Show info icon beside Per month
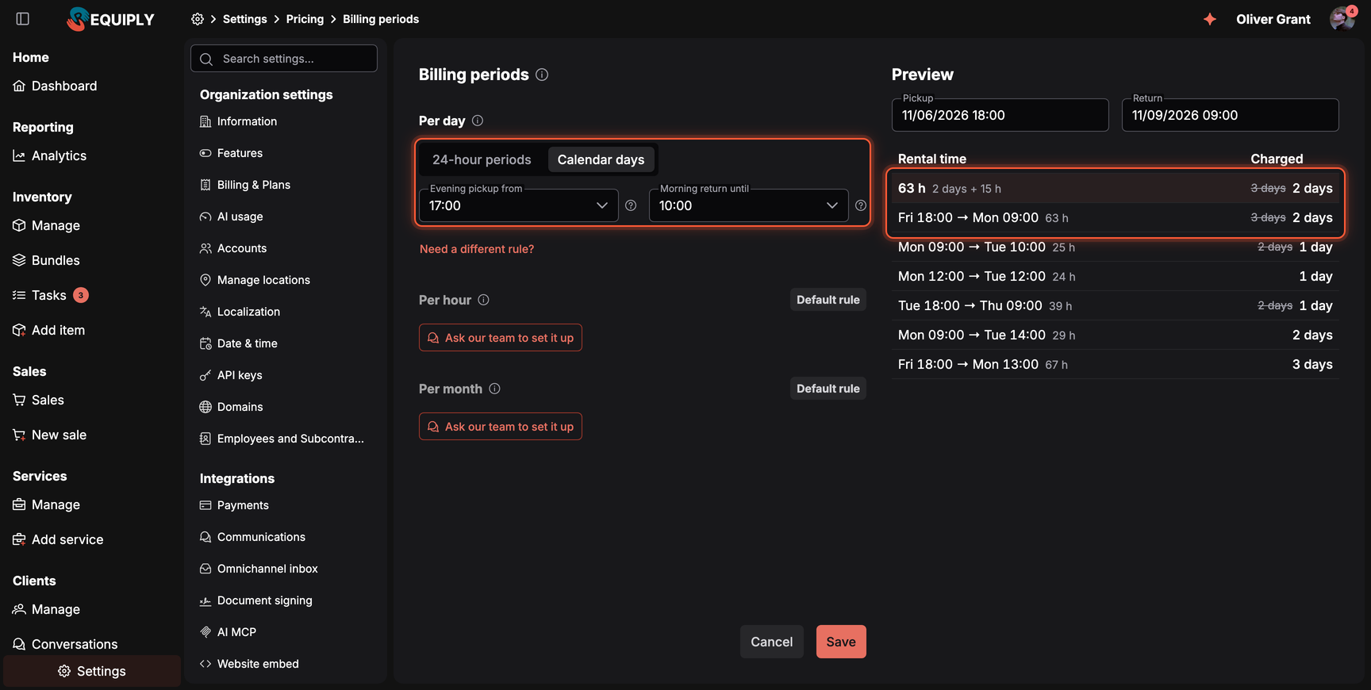Screen dimensions: 1371x690 click(495, 389)
